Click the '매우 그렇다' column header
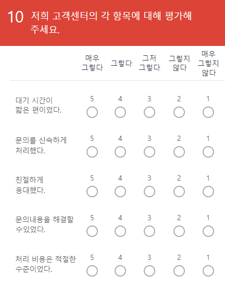Viewport: 225px width, 298px height. pos(92,63)
